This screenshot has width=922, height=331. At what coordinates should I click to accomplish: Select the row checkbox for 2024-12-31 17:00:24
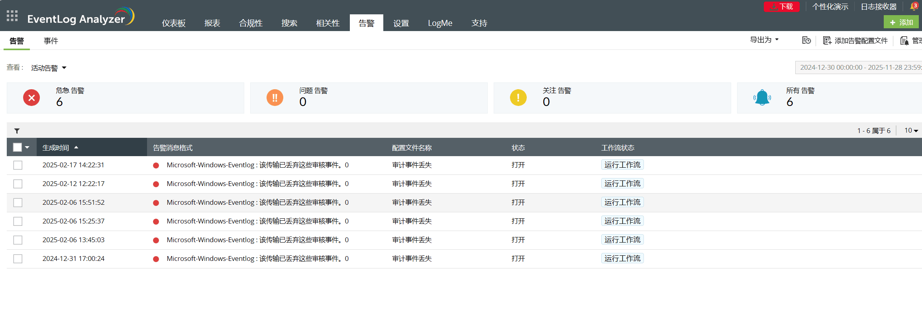pyautogui.click(x=18, y=259)
